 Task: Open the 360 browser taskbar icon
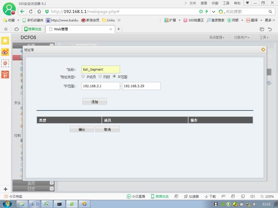pos(72,204)
